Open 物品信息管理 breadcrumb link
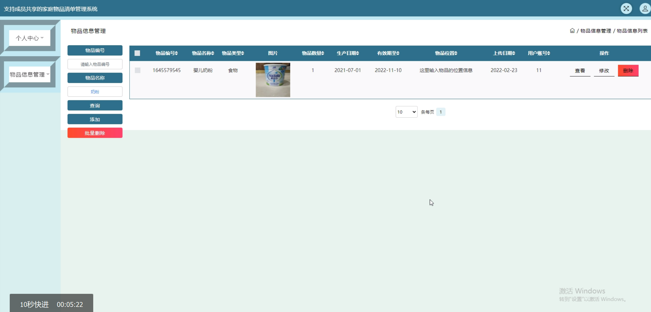Image resolution: width=651 pixels, height=312 pixels. [x=595, y=31]
